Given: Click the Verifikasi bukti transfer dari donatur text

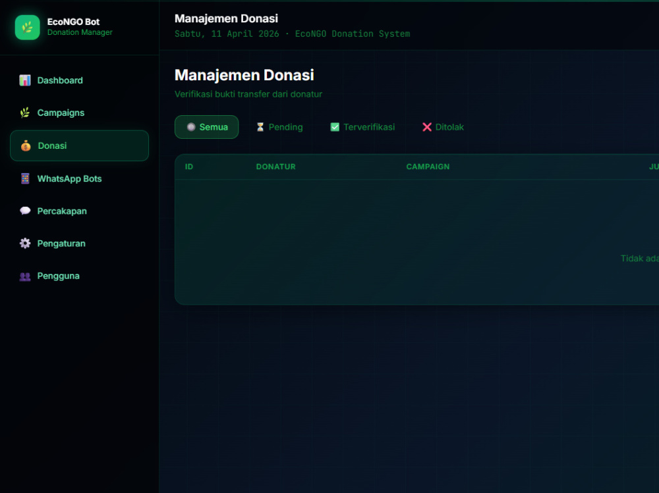Looking at the screenshot, I should pos(248,94).
